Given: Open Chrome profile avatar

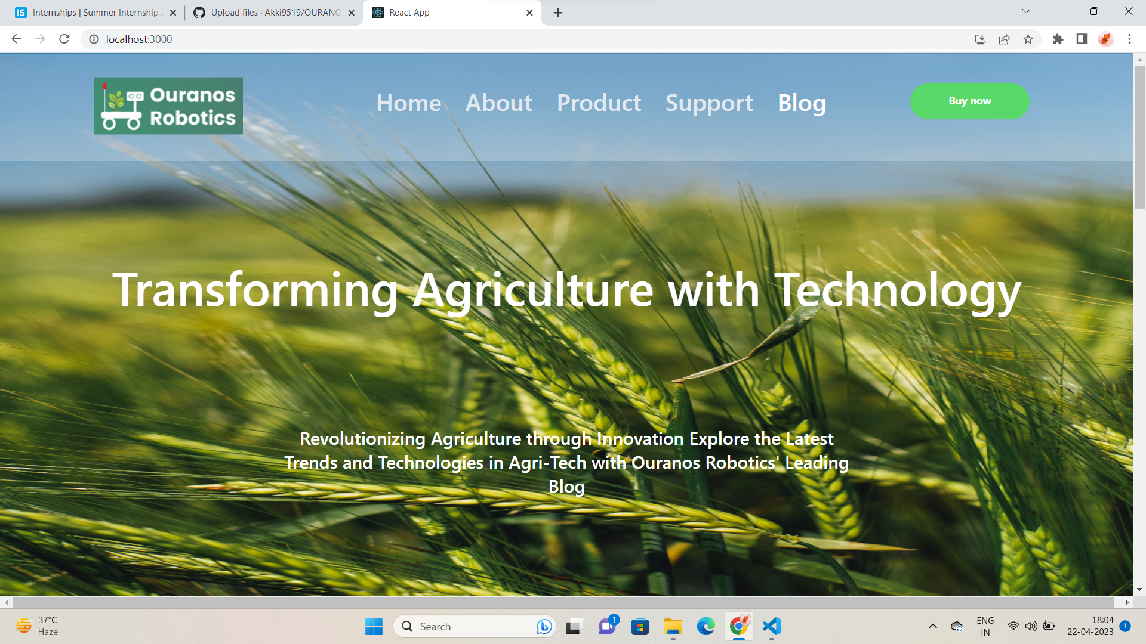Looking at the screenshot, I should (x=1105, y=39).
